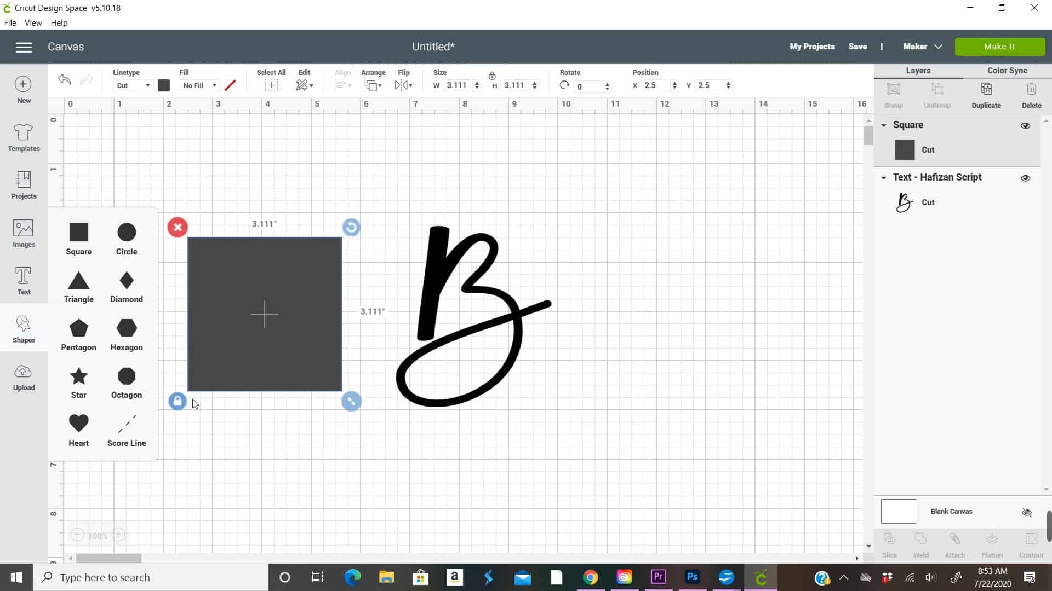Open the View menu
The width and height of the screenshot is (1052, 591).
(33, 23)
